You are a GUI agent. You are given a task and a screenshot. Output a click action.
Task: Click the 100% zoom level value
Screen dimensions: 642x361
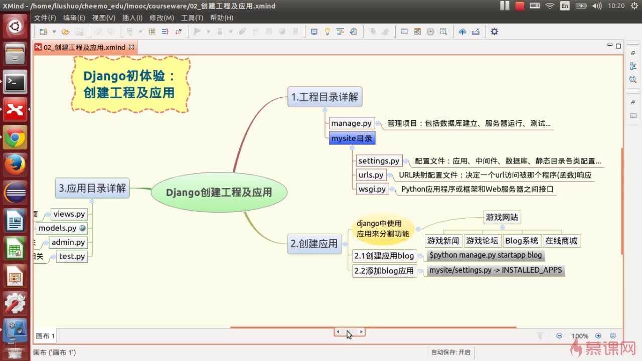click(580, 336)
